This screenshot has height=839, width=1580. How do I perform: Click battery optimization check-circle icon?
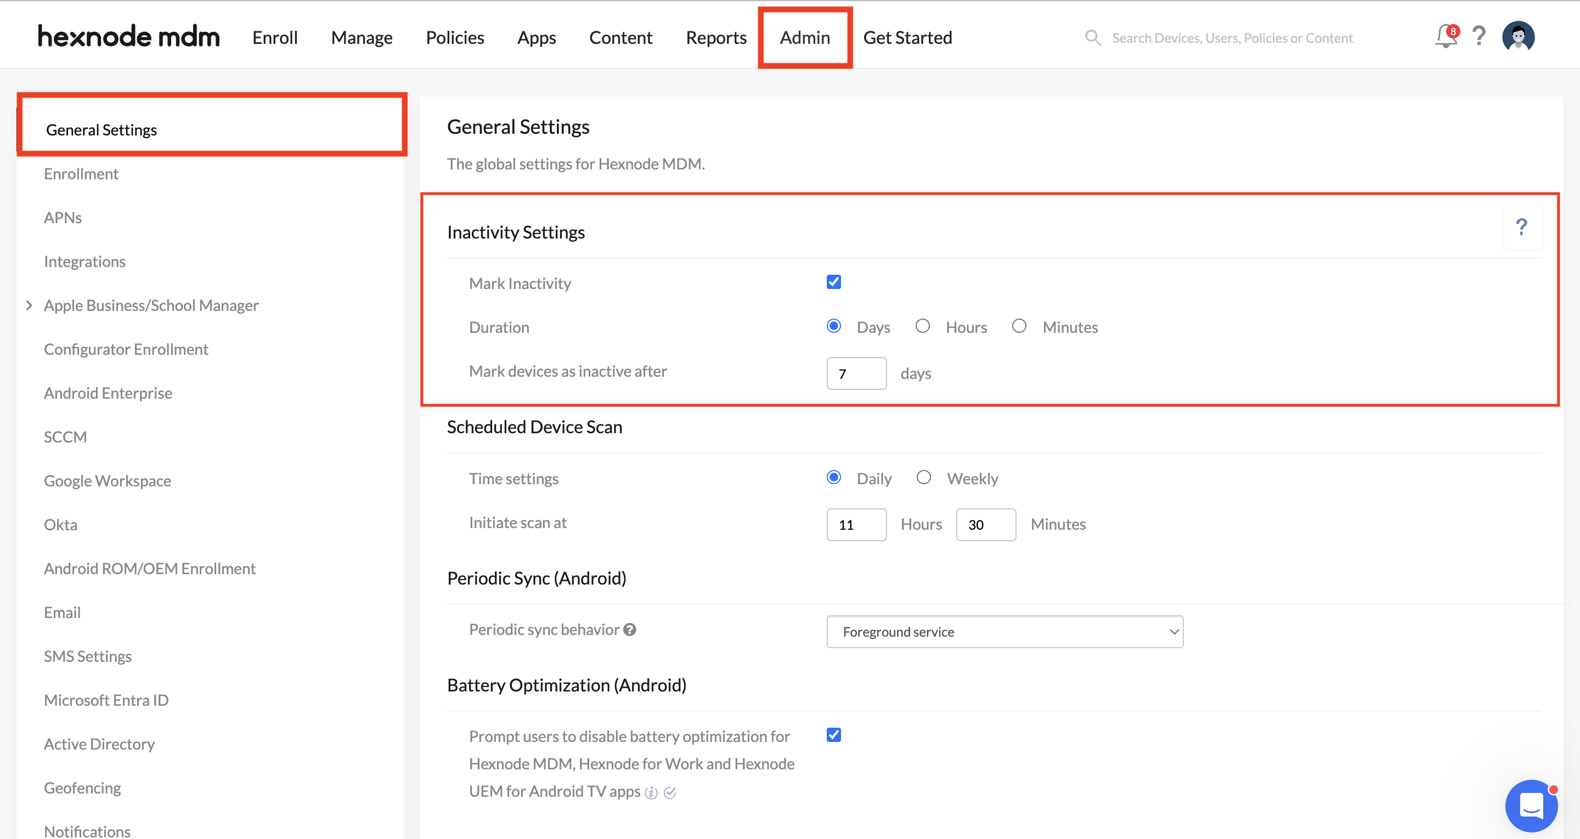coord(670,792)
